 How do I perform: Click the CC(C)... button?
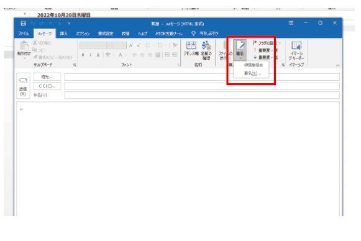click(47, 86)
